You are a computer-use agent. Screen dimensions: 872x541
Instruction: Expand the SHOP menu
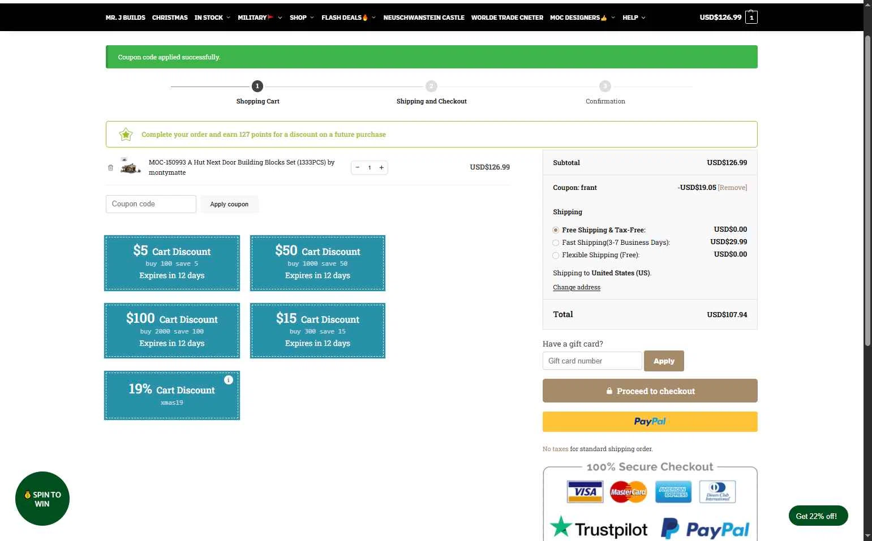[302, 18]
